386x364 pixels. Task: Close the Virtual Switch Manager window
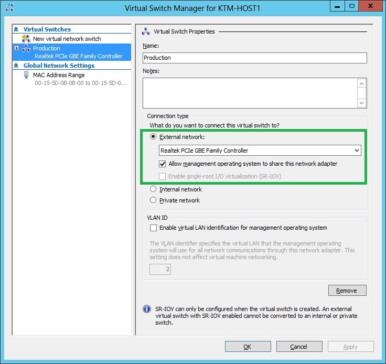point(370,6)
